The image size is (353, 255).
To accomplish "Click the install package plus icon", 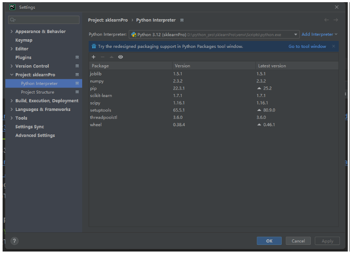I will (93, 57).
